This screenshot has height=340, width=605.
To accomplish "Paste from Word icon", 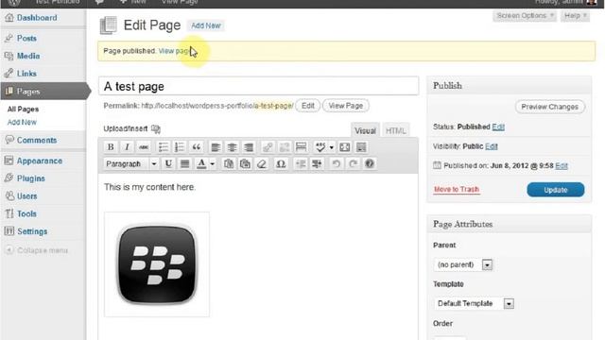I will point(245,163).
